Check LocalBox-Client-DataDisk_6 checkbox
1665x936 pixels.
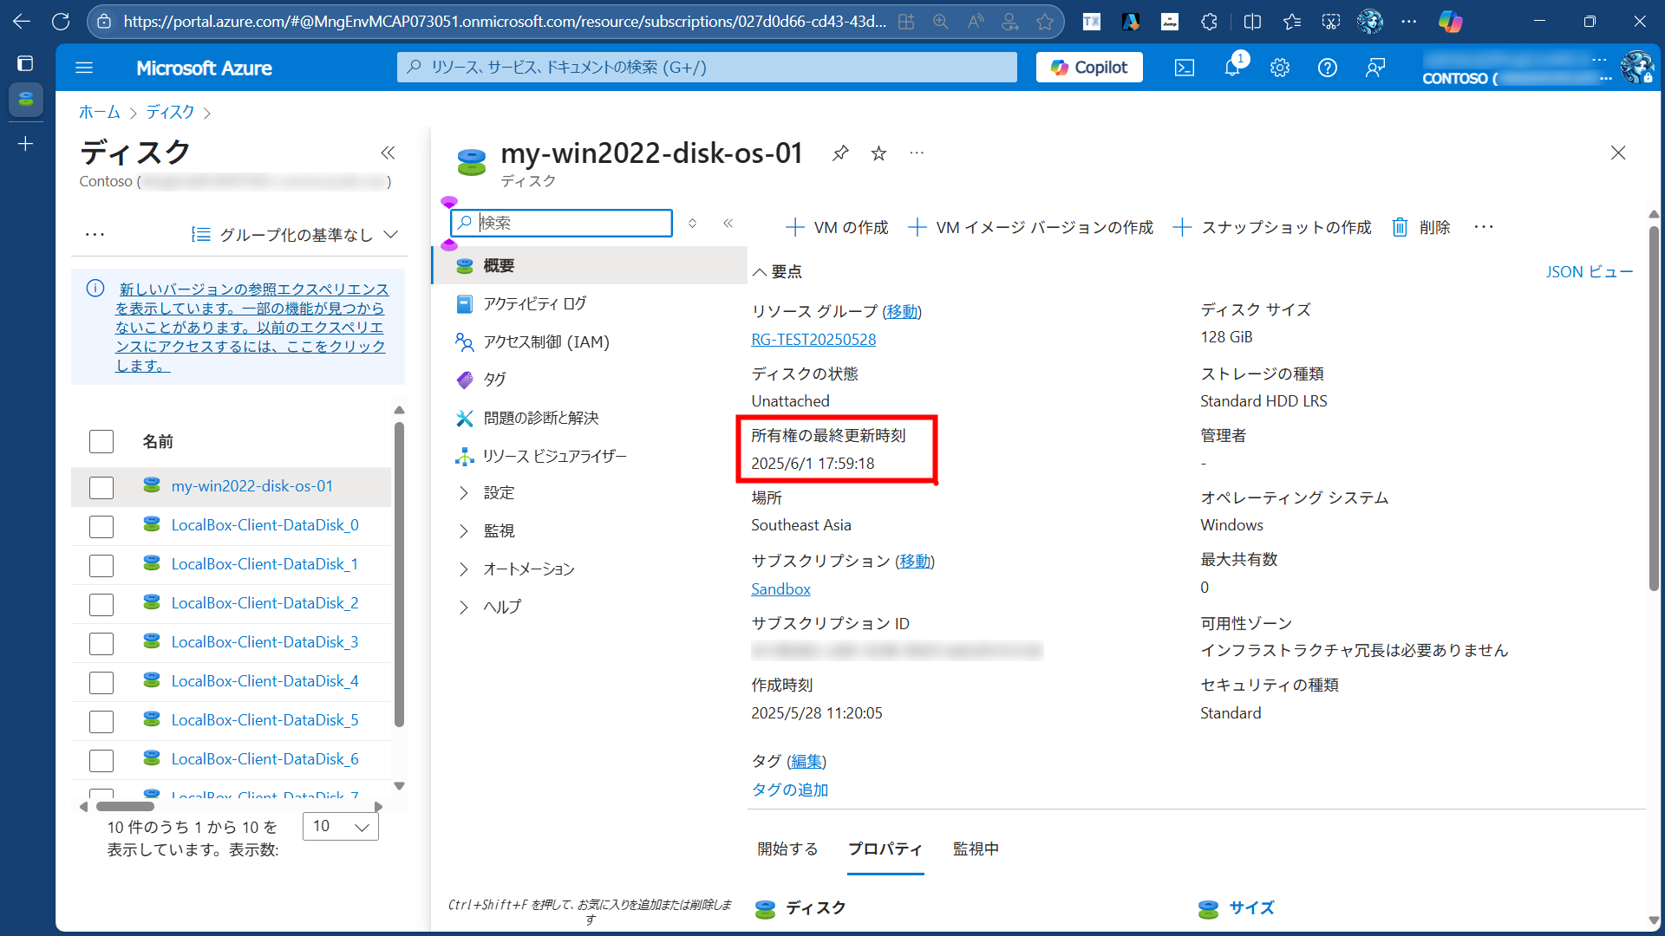coord(101,760)
